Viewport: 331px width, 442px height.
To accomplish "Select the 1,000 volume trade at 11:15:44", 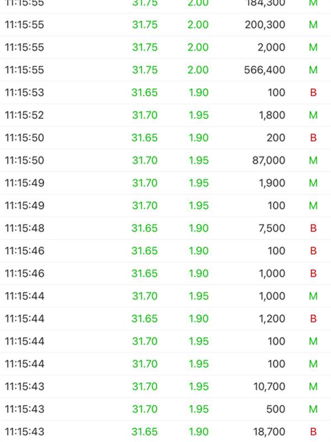I will coord(165,296).
